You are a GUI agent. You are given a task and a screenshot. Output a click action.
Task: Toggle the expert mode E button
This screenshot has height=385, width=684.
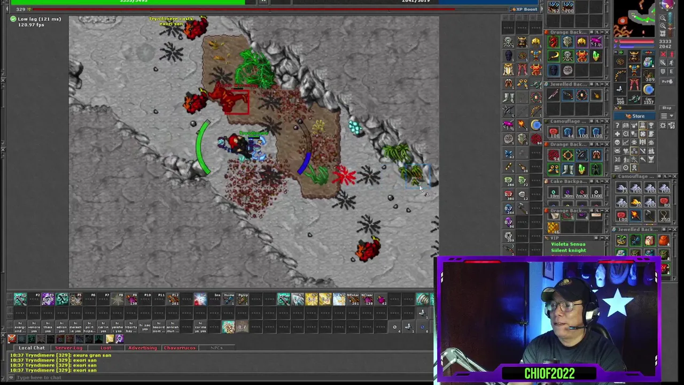(672, 72)
